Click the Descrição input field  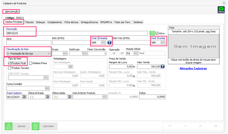77,33
